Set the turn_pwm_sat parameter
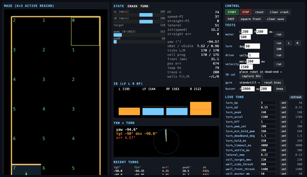The height and width of the screenshot is (177, 307). [x=284, y=126]
